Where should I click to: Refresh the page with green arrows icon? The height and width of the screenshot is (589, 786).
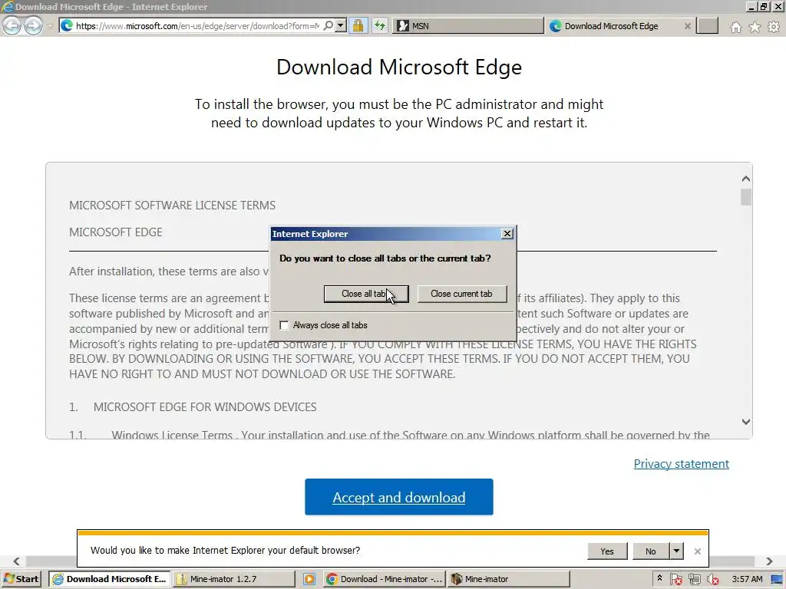pyautogui.click(x=380, y=25)
